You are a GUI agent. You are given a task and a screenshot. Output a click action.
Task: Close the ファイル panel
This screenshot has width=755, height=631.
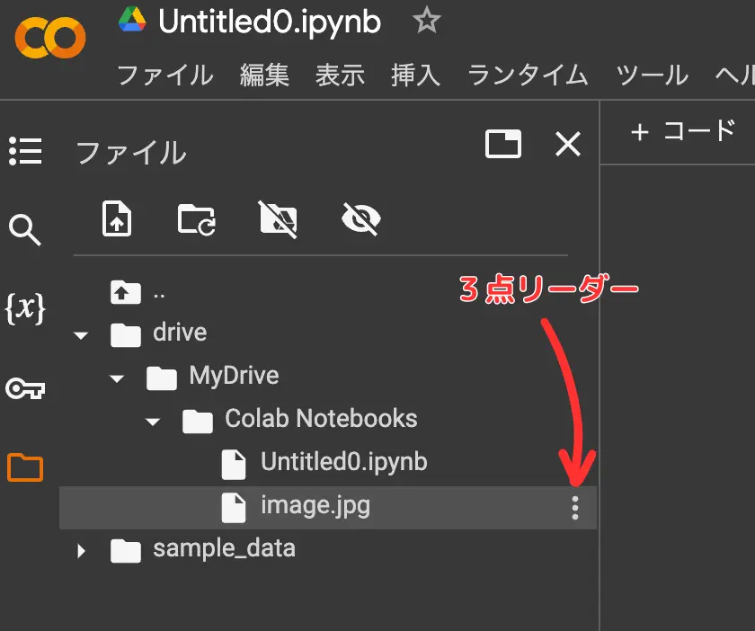tap(567, 144)
